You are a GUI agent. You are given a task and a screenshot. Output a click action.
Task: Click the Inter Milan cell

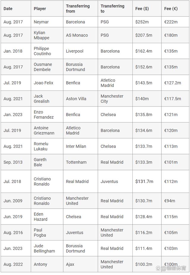(x=76, y=146)
